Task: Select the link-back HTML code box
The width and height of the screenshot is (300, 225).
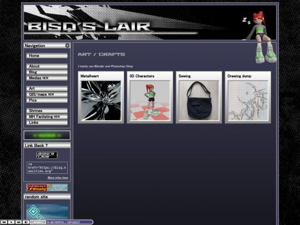Action: 47,168
